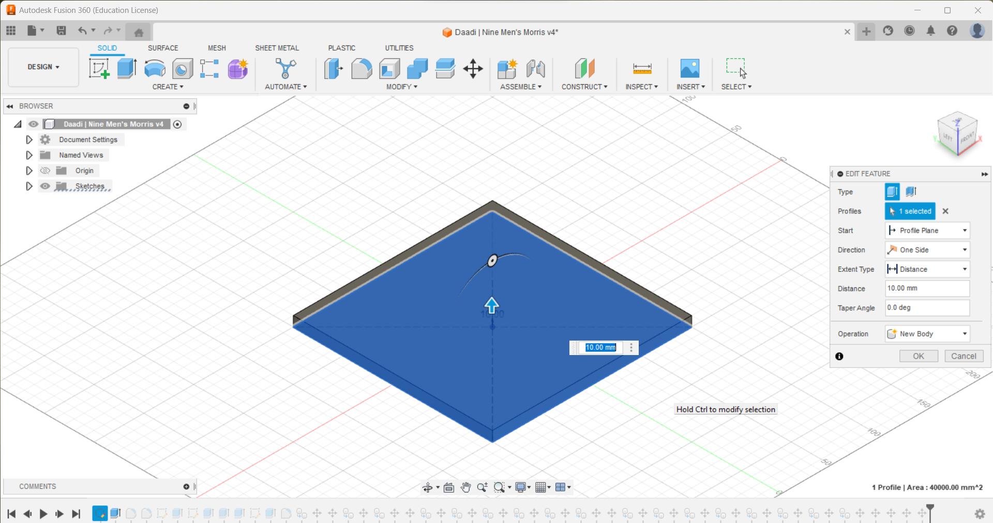This screenshot has width=993, height=523.
Task: Select the Create Sketch tool
Action: (x=99, y=69)
